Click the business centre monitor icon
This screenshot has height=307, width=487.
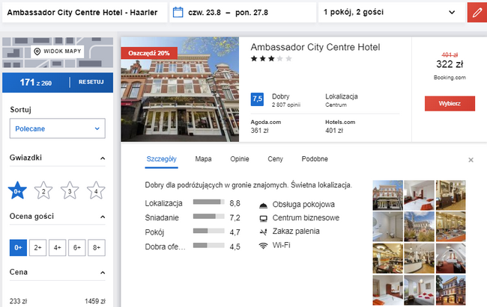click(x=264, y=218)
